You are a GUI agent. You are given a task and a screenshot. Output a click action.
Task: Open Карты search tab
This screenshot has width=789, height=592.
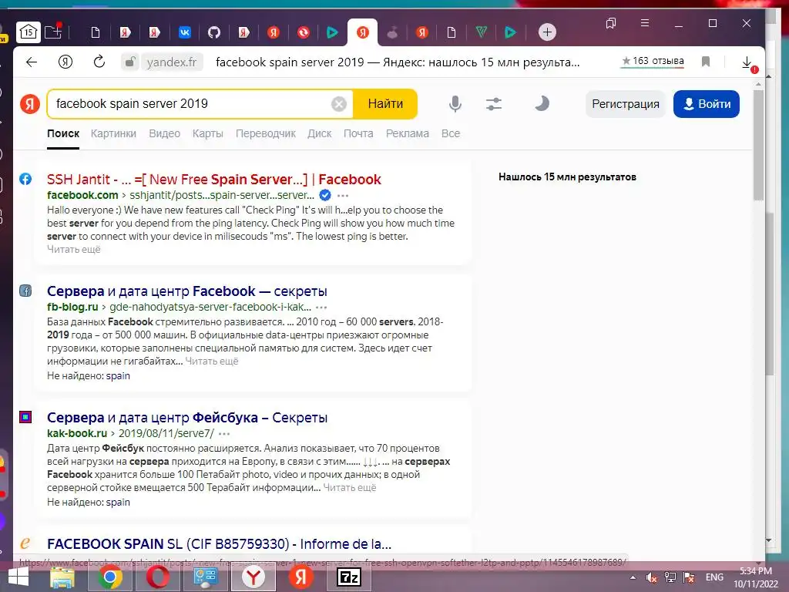(207, 133)
